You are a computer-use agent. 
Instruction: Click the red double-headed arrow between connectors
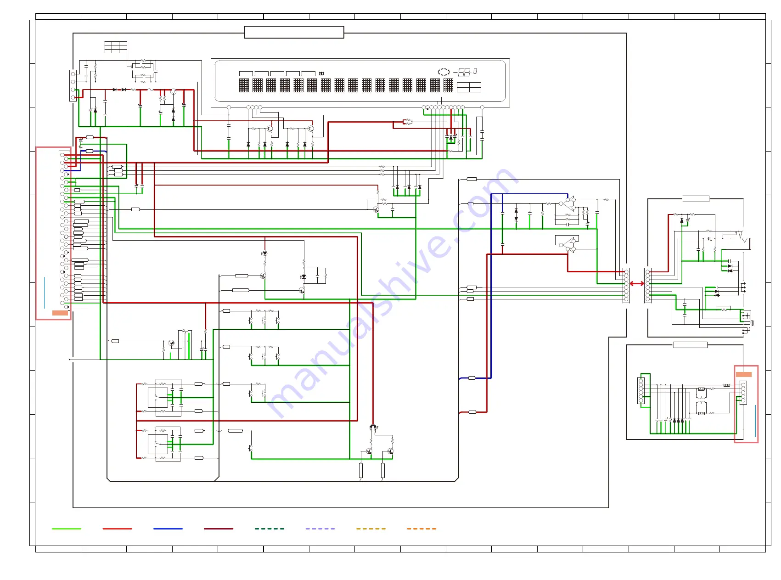[x=637, y=284]
